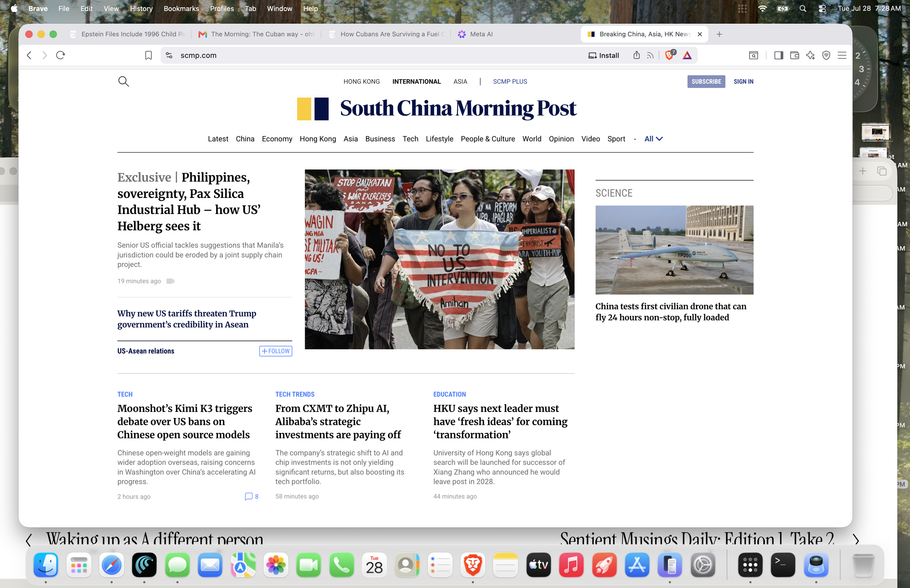Open Photos from the Dock
The image size is (910, 588).
(x=276, y=565)
